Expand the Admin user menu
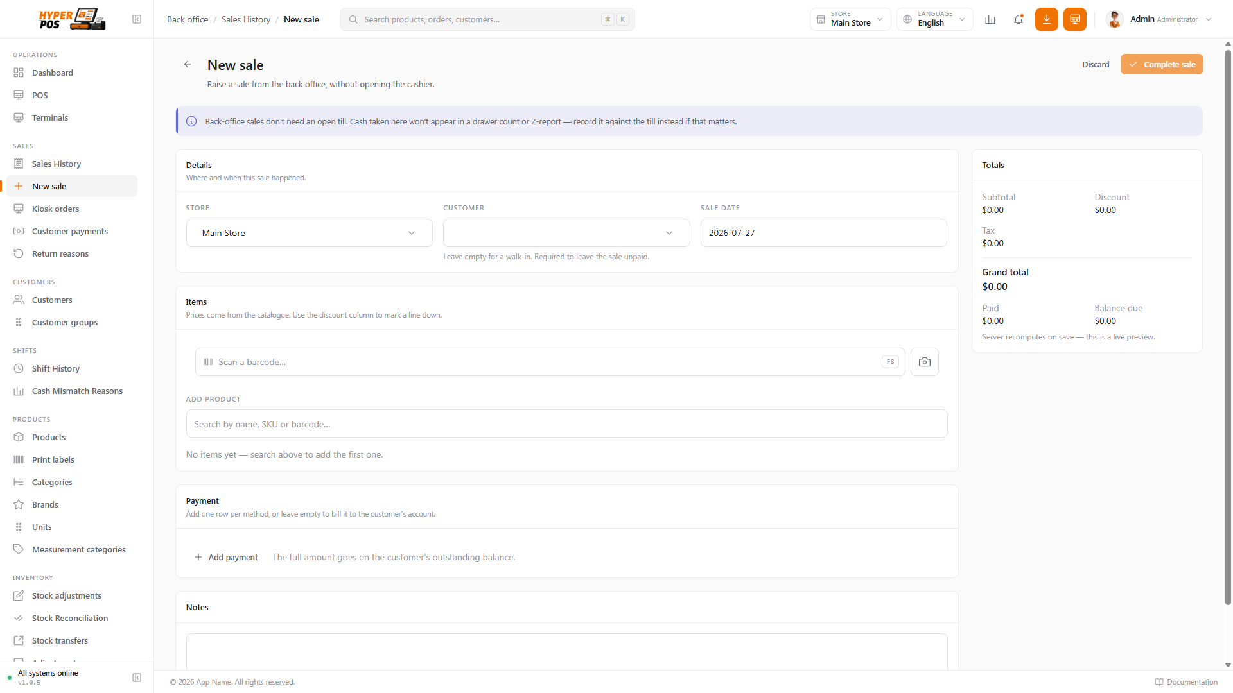Screen dimensions: 1233x693 pyautogui.click(x=1159, y=19)
